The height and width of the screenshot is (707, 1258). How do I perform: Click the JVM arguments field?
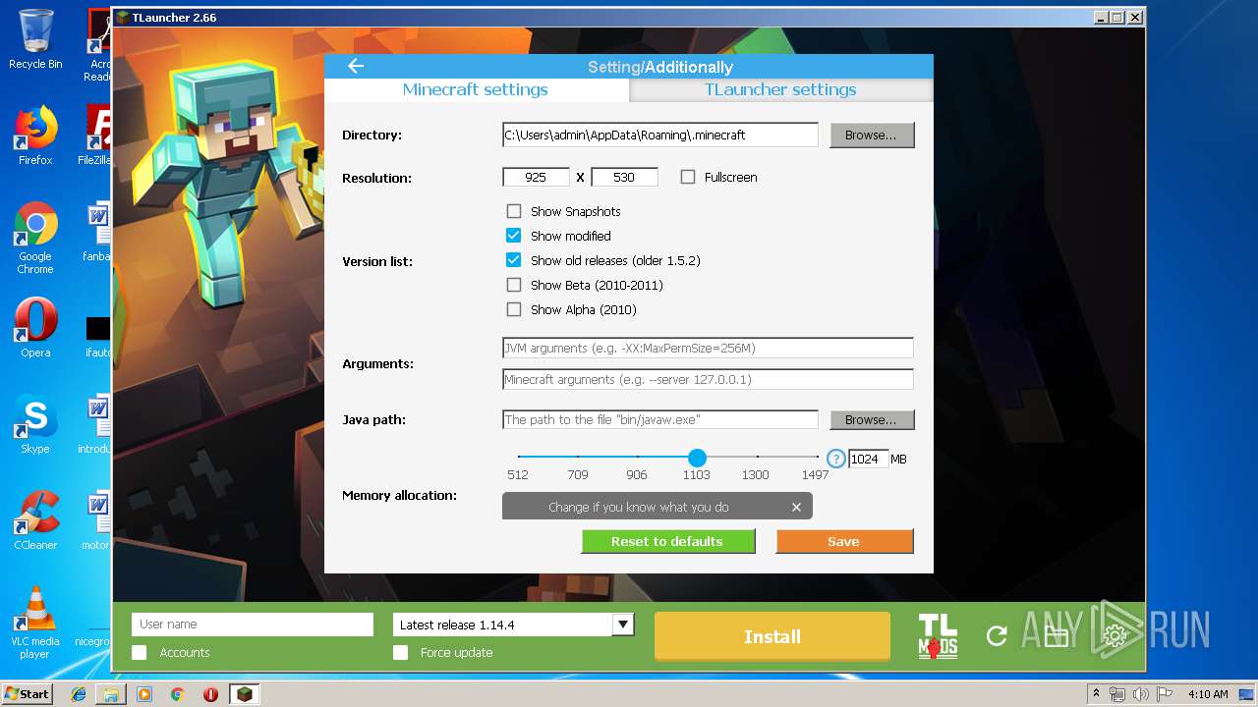tap(708, 348)
